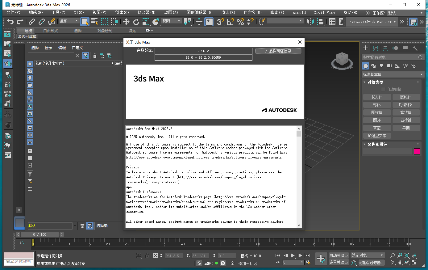The height and width of the screenshot is (270, 428).
Task: Open the Motion command panel tab
Action: [x=395, y=48]
